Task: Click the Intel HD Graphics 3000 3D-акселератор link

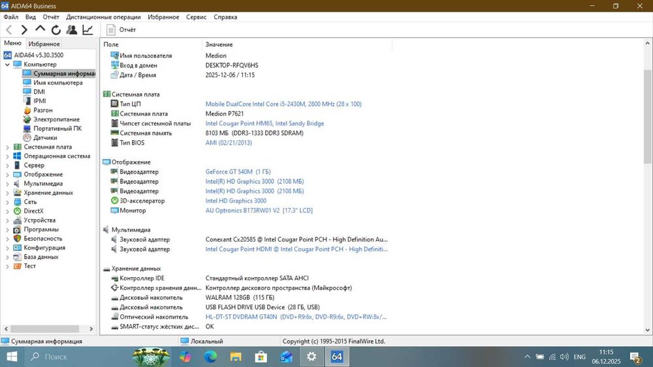Action: [236, 201]
